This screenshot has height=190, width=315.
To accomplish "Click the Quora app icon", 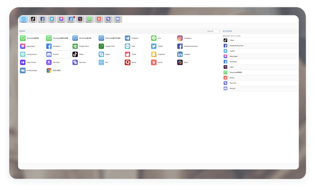I will (x=127, y=62).
